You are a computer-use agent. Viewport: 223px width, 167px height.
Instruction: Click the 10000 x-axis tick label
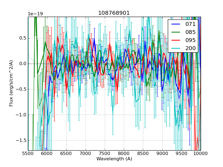pos(201,154)
